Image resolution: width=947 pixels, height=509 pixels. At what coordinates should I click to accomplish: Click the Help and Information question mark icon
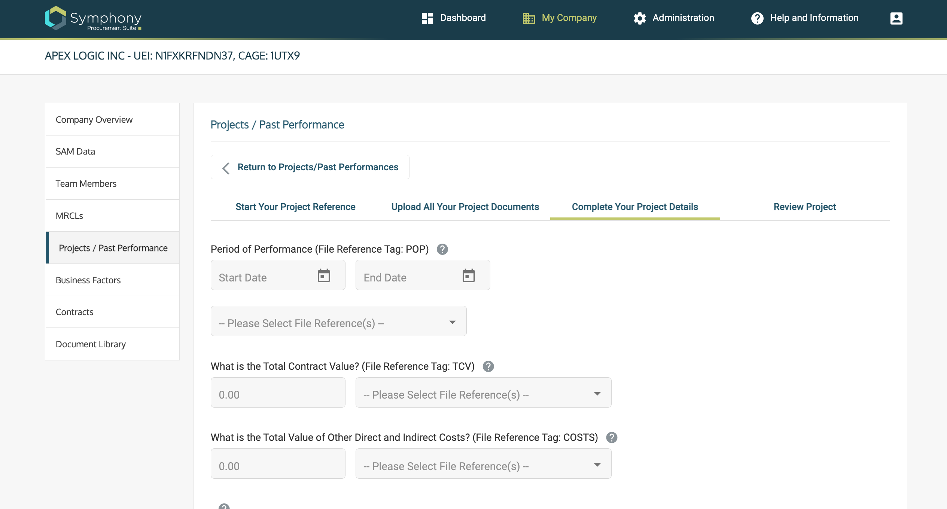[x=758, y=18]
